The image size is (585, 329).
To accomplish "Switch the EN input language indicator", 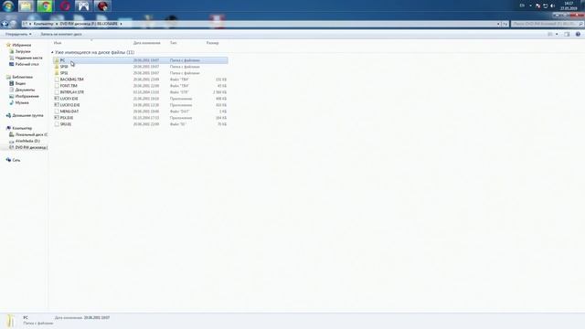I will point(522,6).
